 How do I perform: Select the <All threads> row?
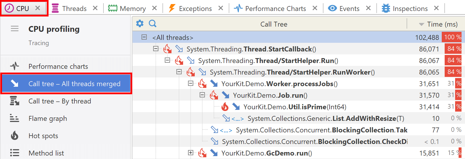(x=299, y=37)
